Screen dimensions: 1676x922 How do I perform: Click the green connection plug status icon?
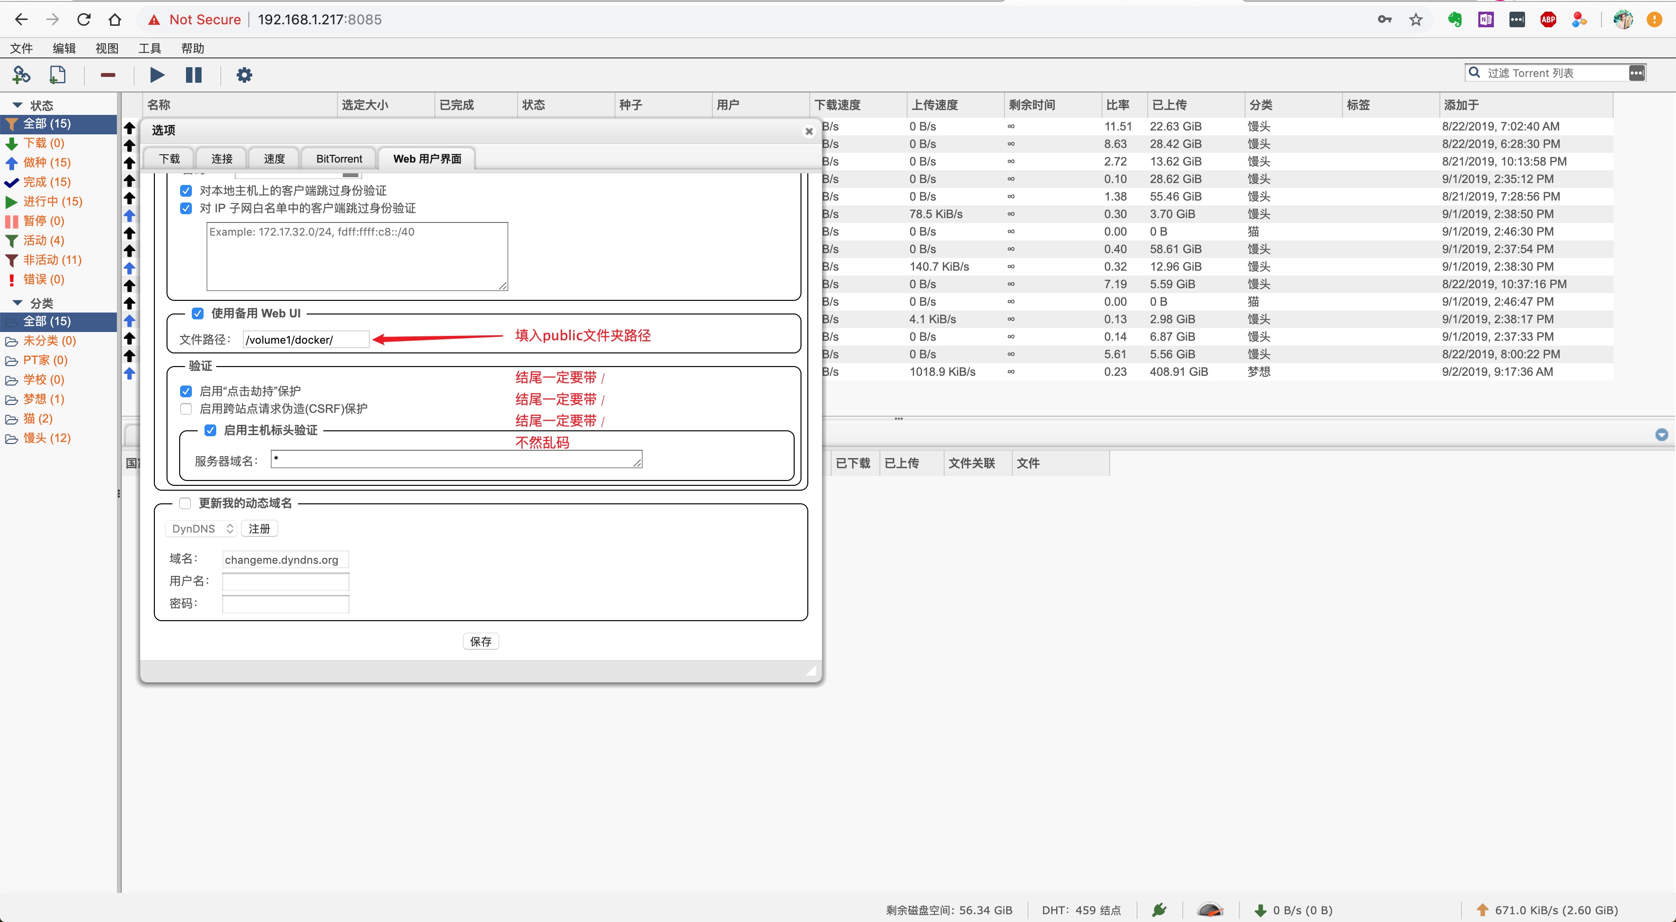click(1159, 910)
